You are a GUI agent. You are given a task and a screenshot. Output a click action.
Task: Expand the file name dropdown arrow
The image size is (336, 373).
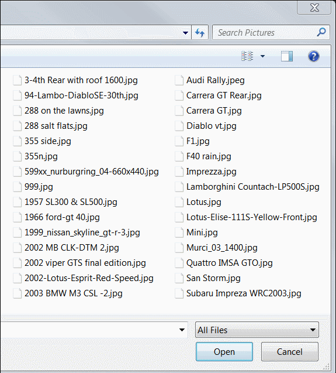182,330
